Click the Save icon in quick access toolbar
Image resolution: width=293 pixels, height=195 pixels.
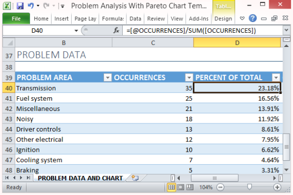coord(20,6)
